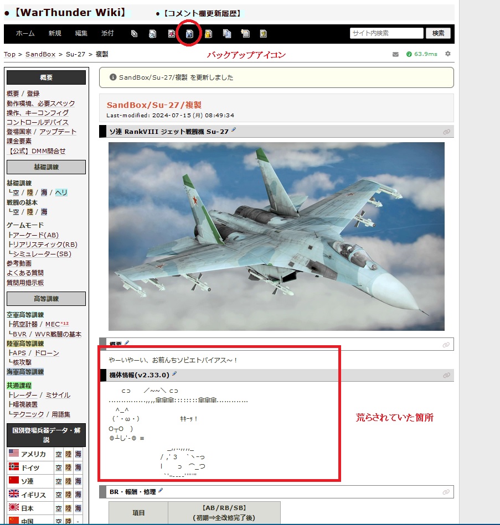This screenshot has height=525, width=500.
Task: Open 空 link in アメリカ row
Action: point(59,454)
